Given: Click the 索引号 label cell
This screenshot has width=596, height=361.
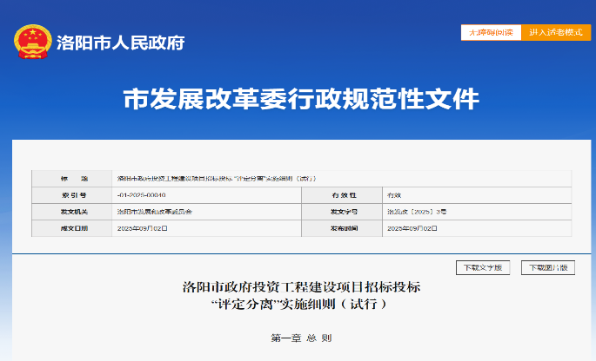Looking at the screenshot, I should pyautogui.click(x=72, y=195).
